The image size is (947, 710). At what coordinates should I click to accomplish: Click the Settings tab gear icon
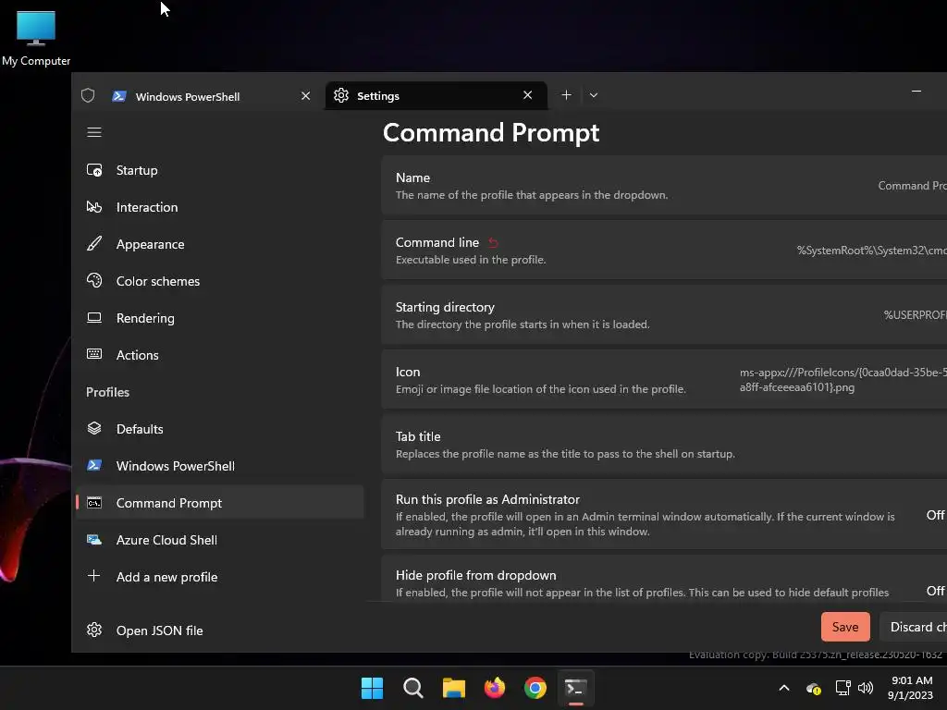[341, 95]
